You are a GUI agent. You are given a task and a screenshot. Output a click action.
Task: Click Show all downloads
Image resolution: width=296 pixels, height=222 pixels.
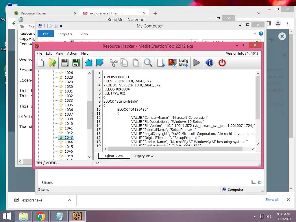click(272, 200)
